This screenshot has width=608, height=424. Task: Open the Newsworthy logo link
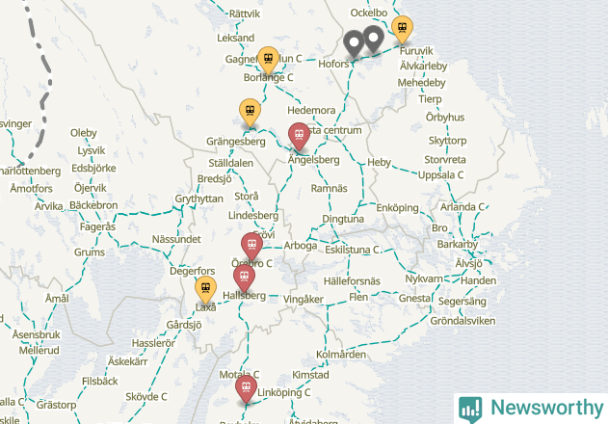531,409
